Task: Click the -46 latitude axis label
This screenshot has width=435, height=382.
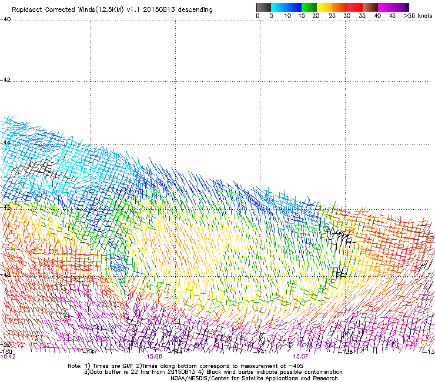Action: pyautogui.click(x=5, y=207)
